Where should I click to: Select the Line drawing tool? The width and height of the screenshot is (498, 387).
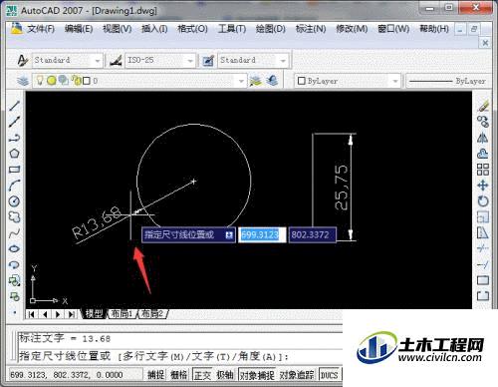pos(14,106)
